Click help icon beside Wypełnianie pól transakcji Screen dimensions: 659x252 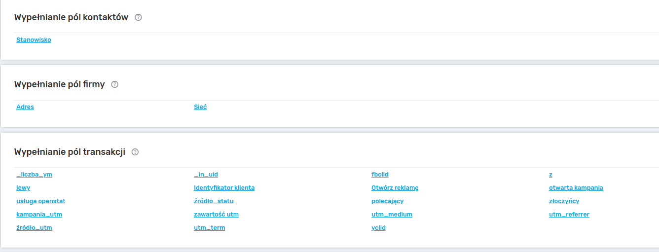[x=135, y=152]
